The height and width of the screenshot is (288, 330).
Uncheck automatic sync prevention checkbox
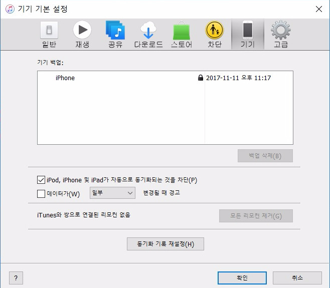click(41, 180)
